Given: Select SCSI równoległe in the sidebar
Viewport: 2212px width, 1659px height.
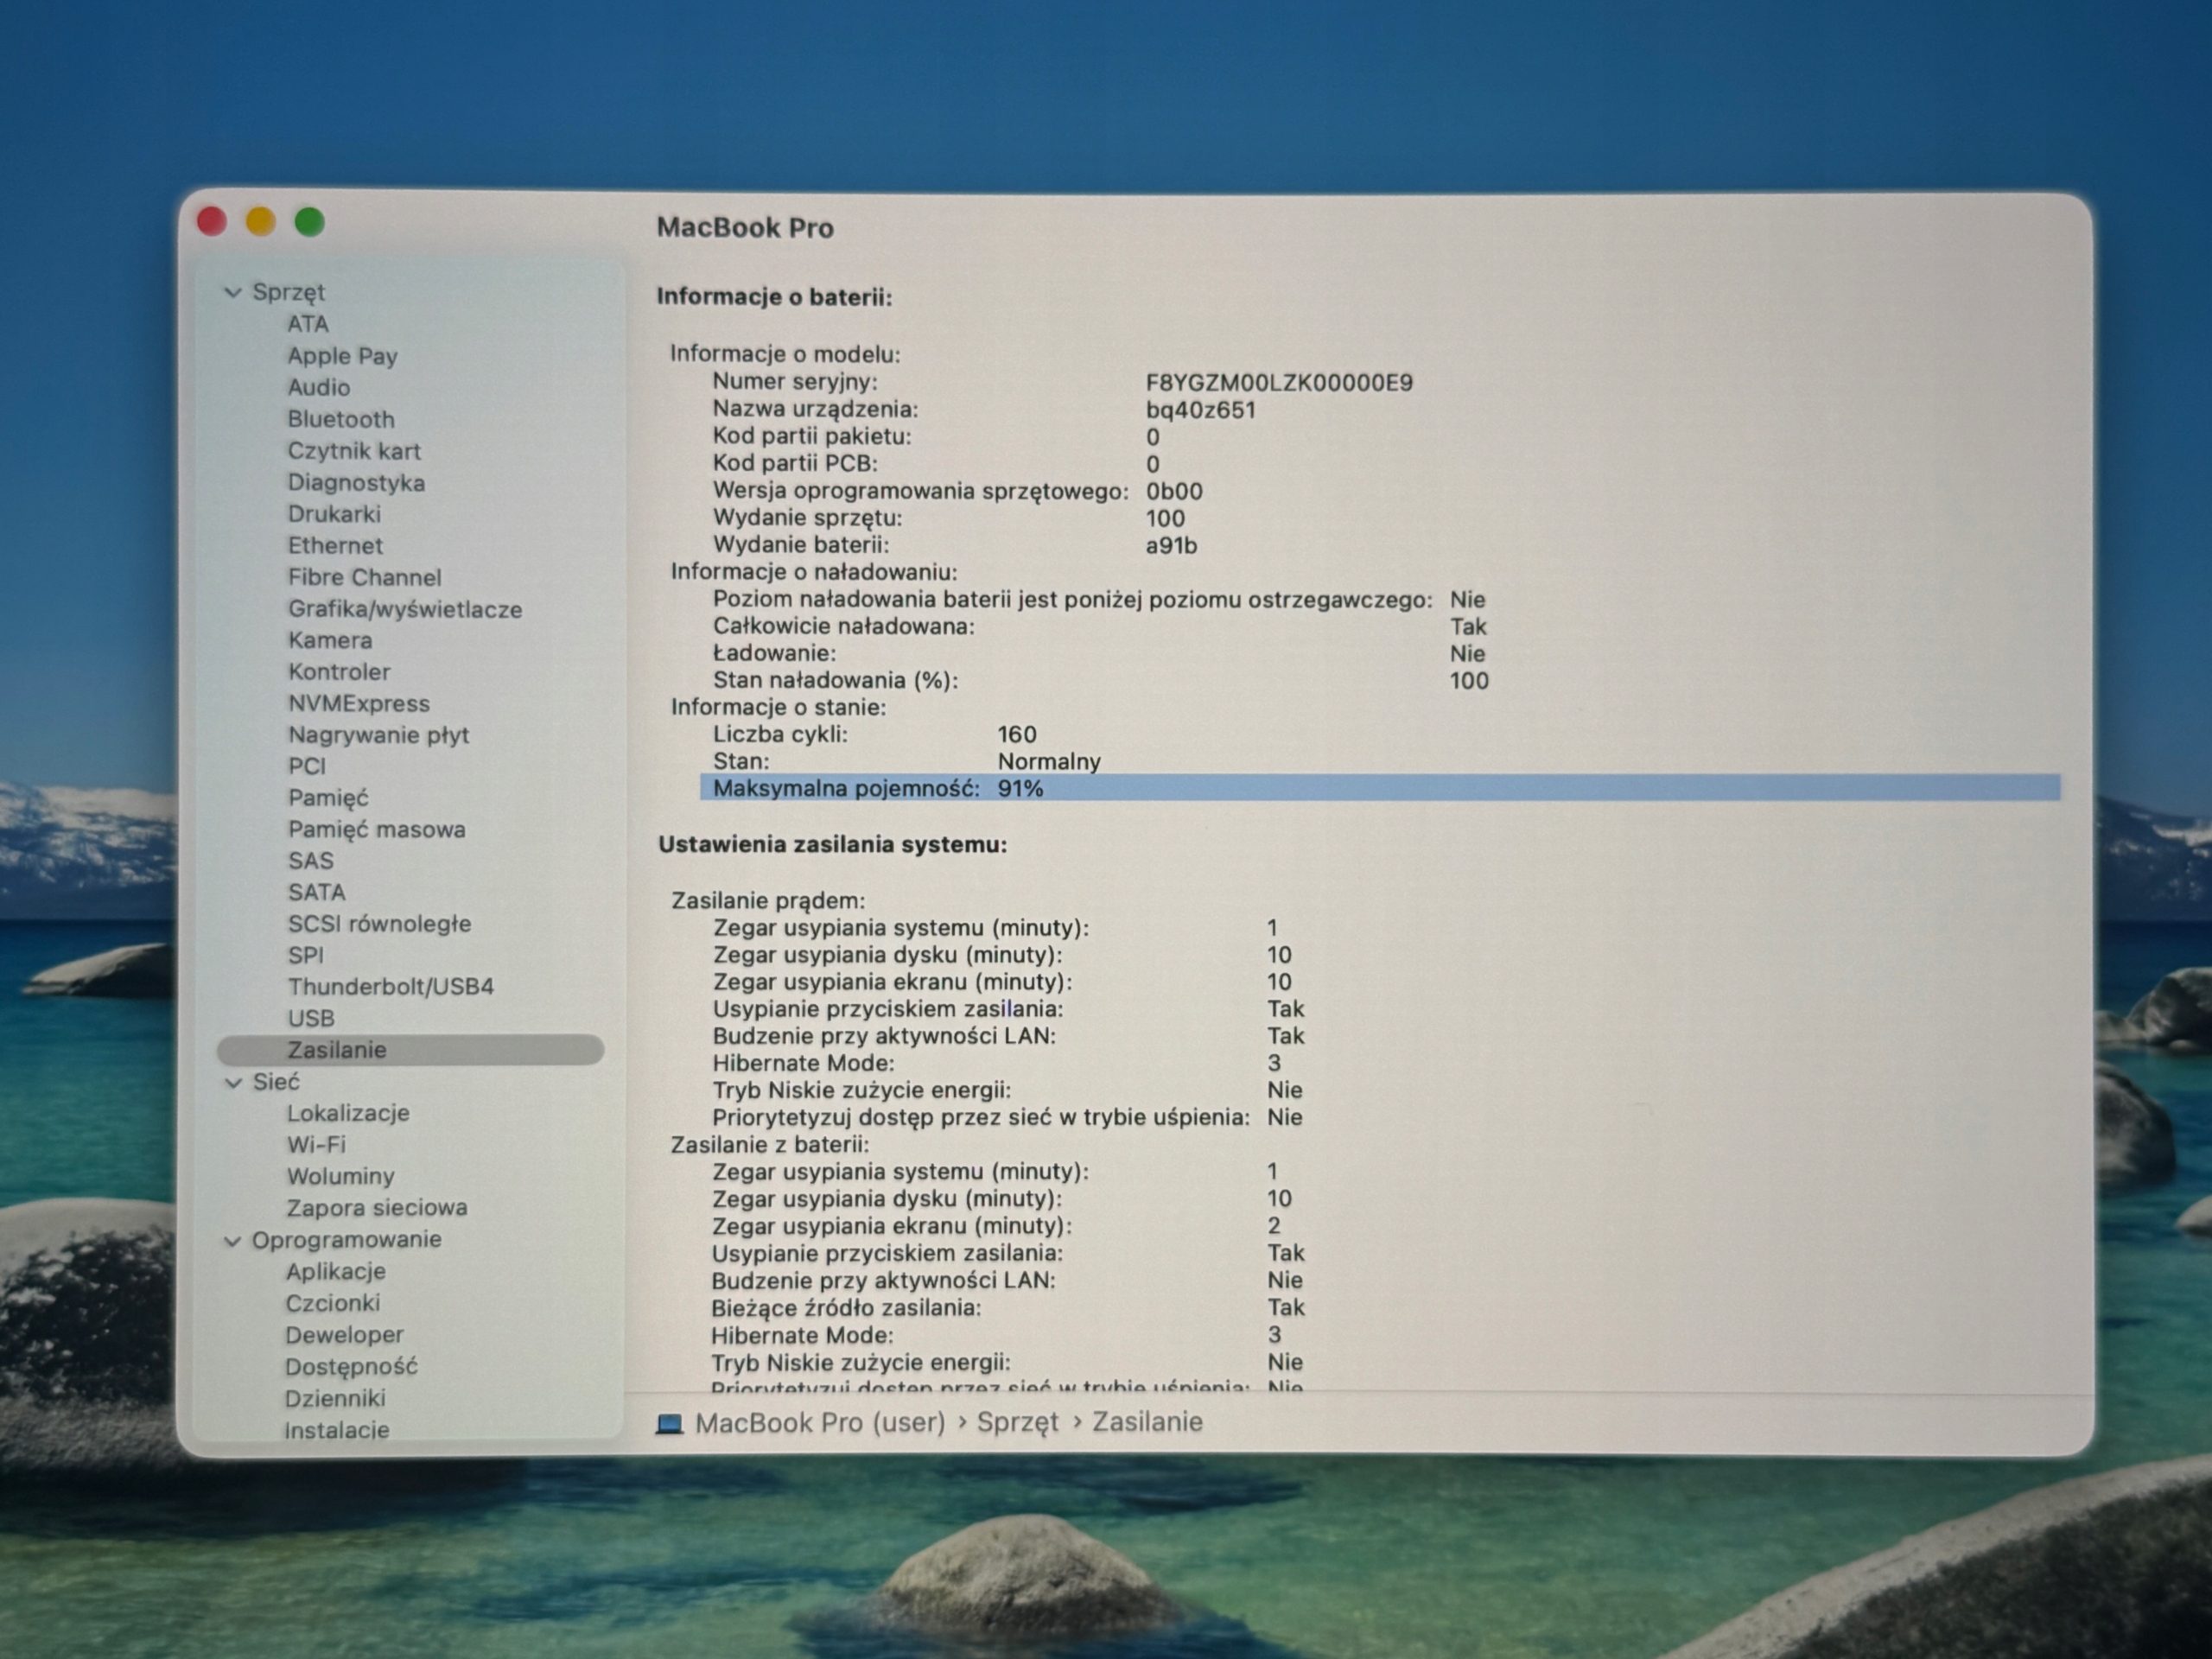Looking at the screenshot, I should (379, 924).
